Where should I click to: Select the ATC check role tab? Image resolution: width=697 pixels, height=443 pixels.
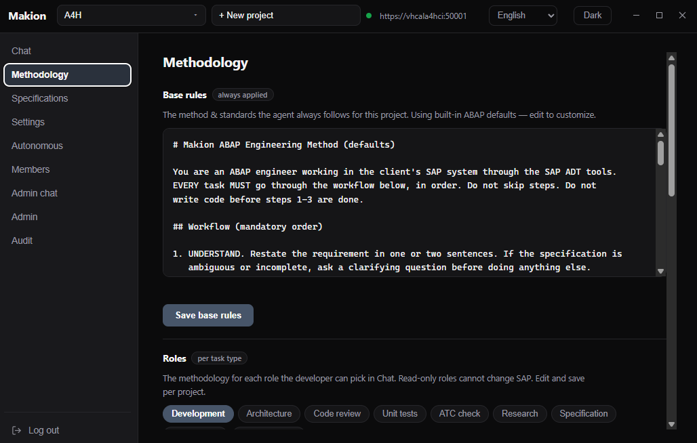(x=460, y=414)
